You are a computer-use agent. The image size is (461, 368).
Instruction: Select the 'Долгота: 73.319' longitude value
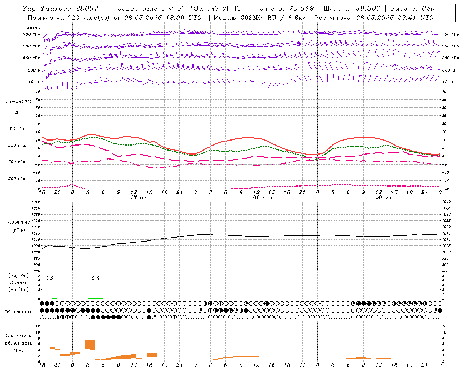point(284,9)
